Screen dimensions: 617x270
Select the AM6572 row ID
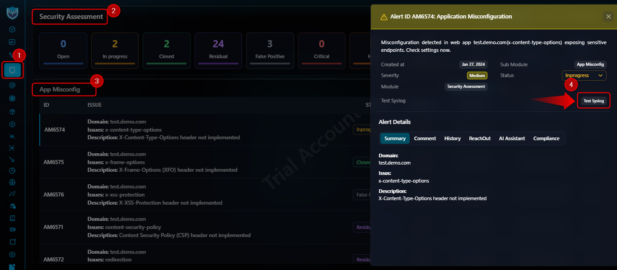[x=54, y=260]
